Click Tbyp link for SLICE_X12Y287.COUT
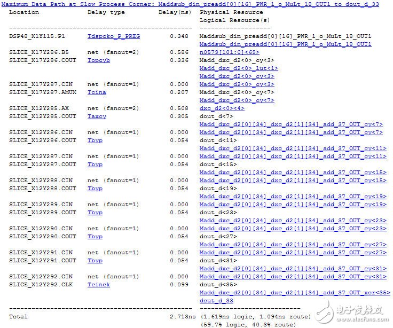This screenshot has width=393, height=328. [x=95, y=165]
